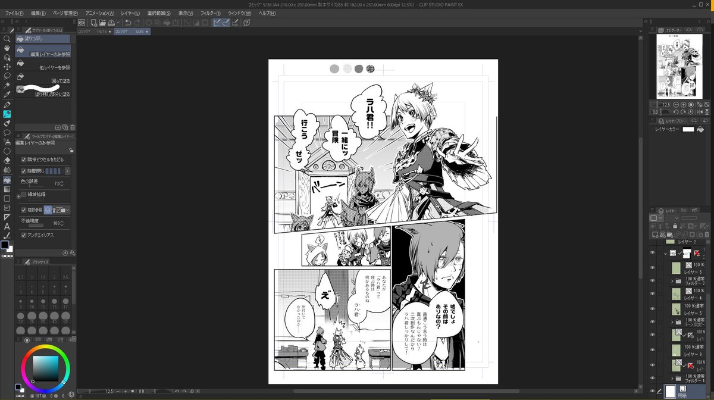Viewport: 714px width, 400px height.
Task: Click the black main color swatch in toolbar
Action: point(5,245)
